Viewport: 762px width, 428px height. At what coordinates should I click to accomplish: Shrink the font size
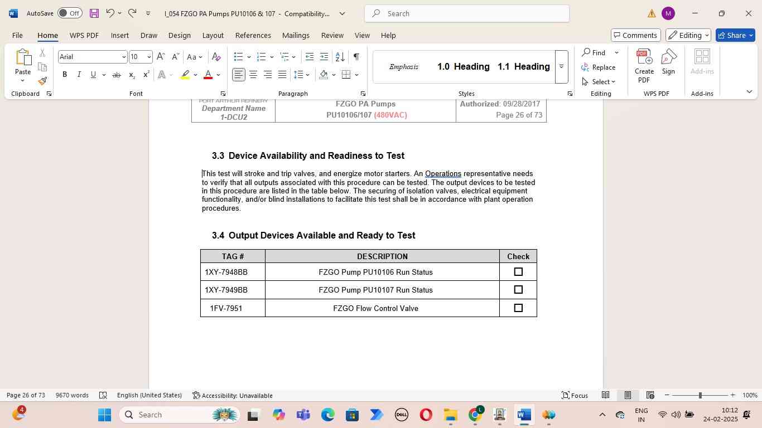175,57
